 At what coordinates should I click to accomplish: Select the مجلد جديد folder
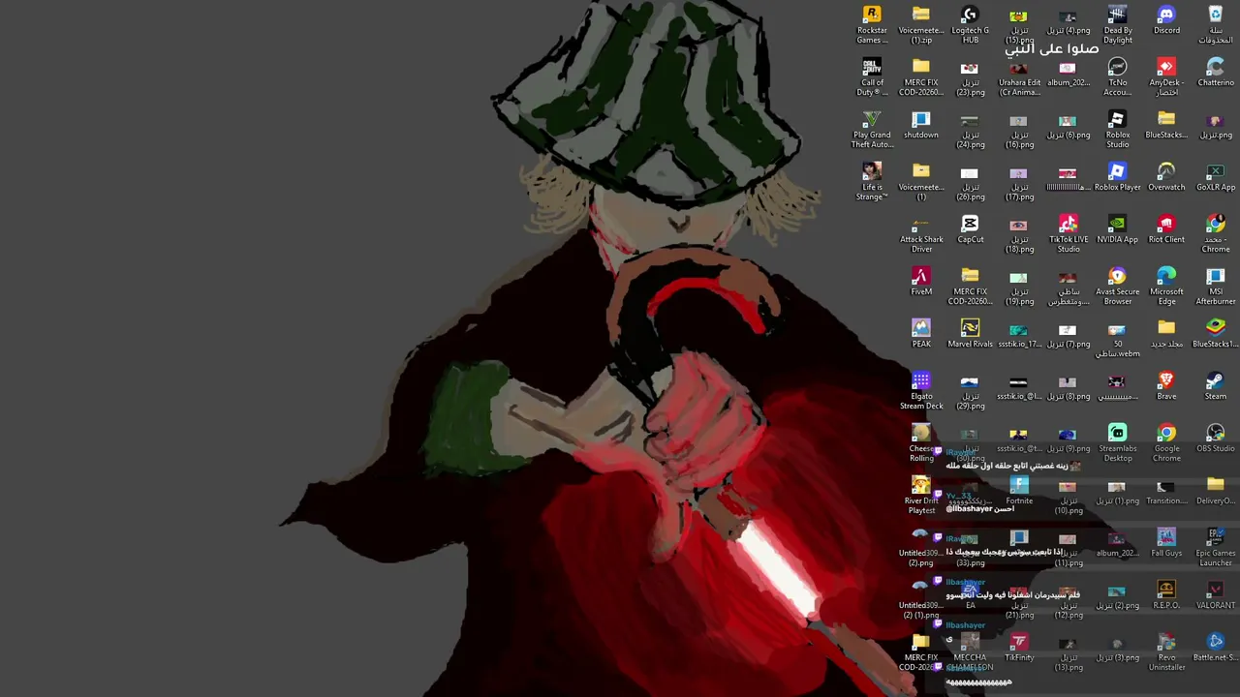1166,333
